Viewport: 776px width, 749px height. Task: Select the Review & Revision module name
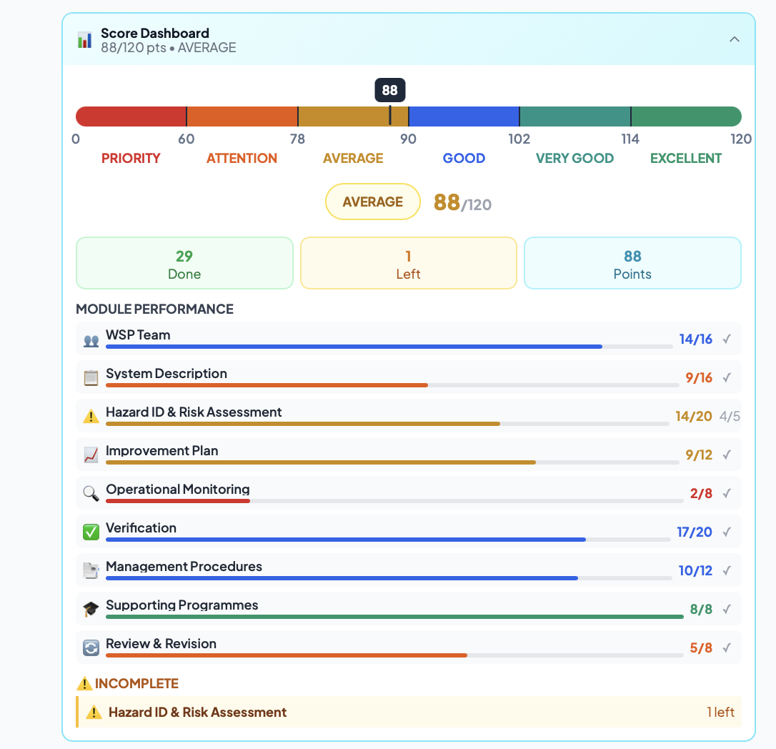pos(161,644)
